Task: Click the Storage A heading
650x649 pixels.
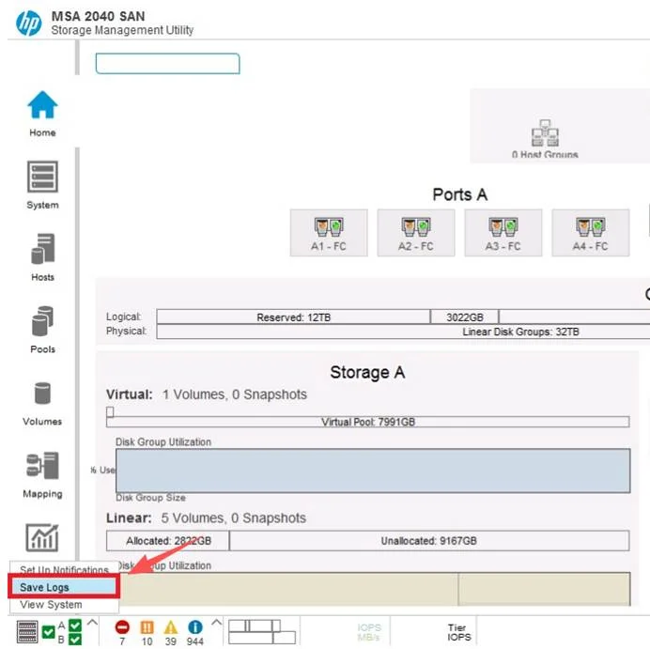Action: click(367, 372)
